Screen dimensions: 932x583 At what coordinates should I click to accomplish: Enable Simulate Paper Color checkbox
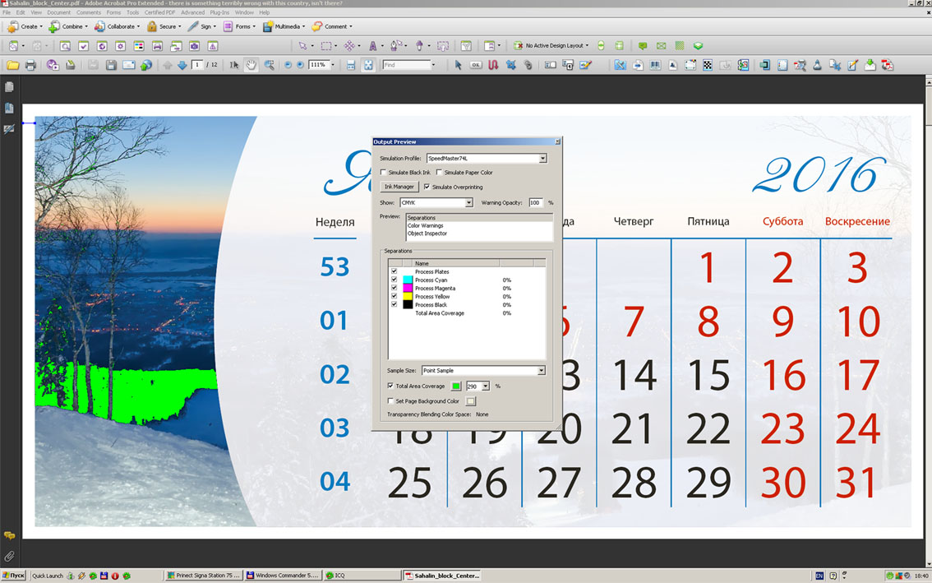439,173
